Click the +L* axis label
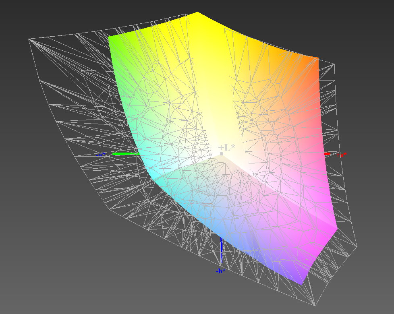 226,148
